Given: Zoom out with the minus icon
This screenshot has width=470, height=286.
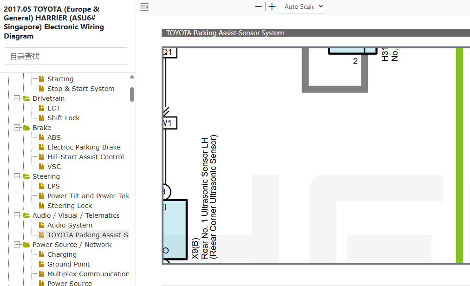Looking at the screenshot, I should click(x=258, y=6).
